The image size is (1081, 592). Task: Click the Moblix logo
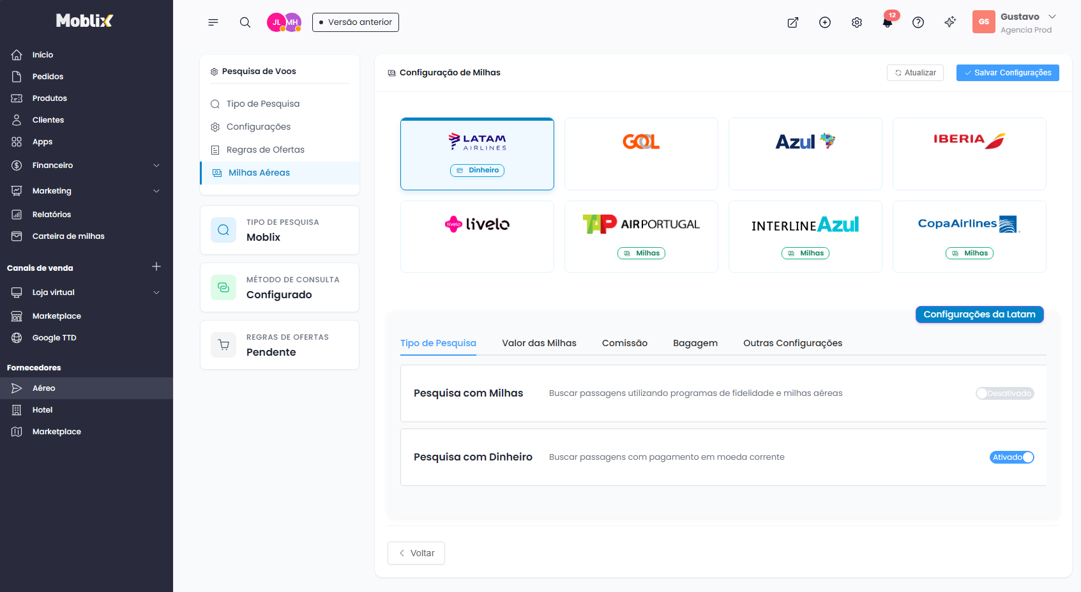(x=84, y=20)
